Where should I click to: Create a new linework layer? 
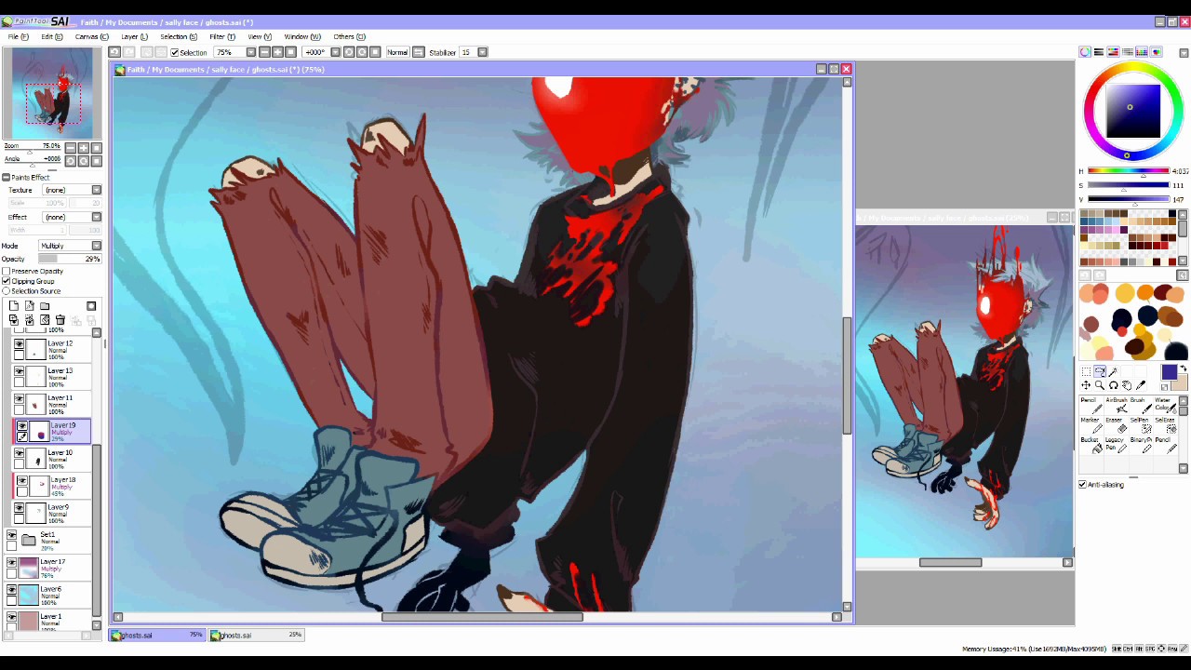30,306
